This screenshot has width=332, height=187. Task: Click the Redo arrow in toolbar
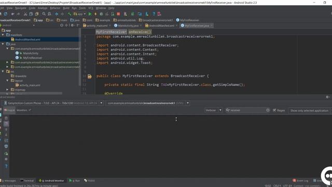[18, 14]
